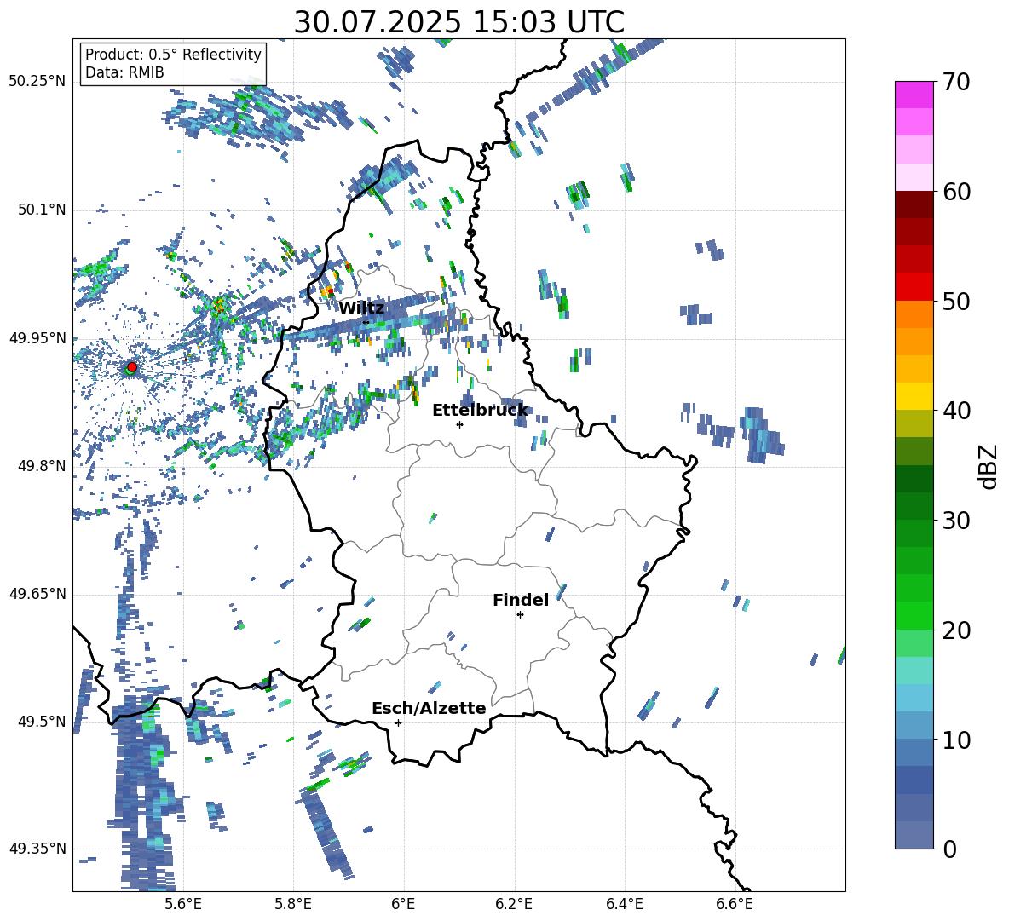Click the 6.6°E longitude label
Image resolution: width=1009 pixels, height=921 pixels.
point(735,904)
